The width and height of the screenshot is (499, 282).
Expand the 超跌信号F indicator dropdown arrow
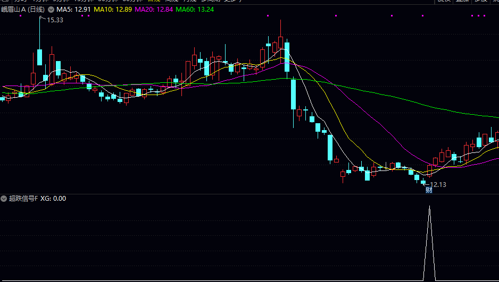[x=4, y=199]
